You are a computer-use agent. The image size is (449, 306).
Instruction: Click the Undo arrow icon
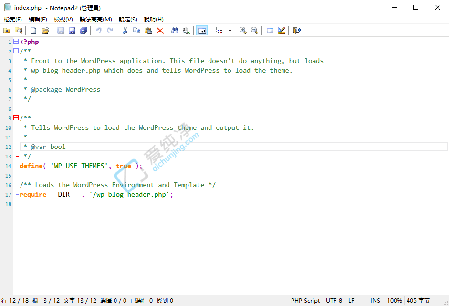[98, 31]
